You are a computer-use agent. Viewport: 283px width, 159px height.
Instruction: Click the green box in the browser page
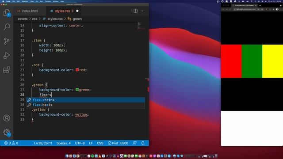pos(252,61)
